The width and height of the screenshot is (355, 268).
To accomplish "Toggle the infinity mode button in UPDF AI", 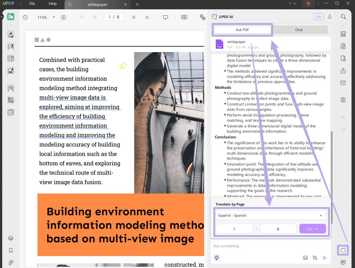I will click(318, 17).
